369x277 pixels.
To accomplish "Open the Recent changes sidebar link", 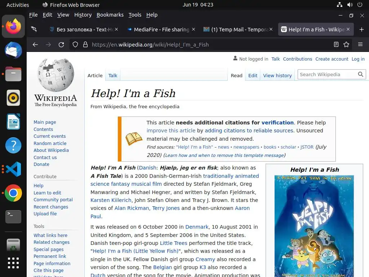I will [51, 207].
